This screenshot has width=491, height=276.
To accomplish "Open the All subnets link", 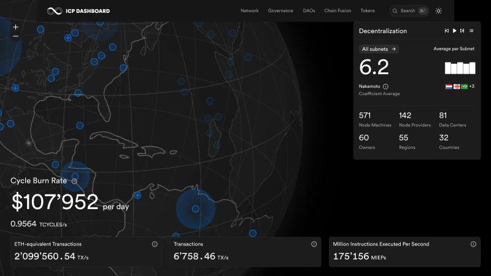I will click(379, 49).
